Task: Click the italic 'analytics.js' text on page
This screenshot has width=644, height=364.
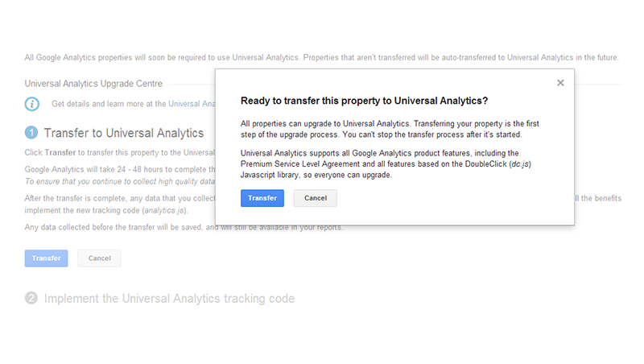Action: tap(165, 210)
